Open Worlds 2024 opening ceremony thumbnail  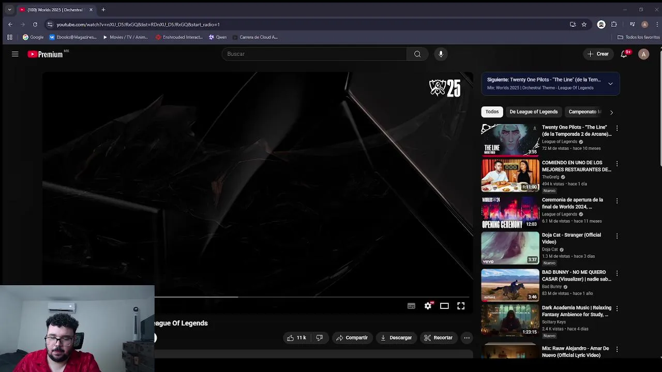[x=510, y=212]
